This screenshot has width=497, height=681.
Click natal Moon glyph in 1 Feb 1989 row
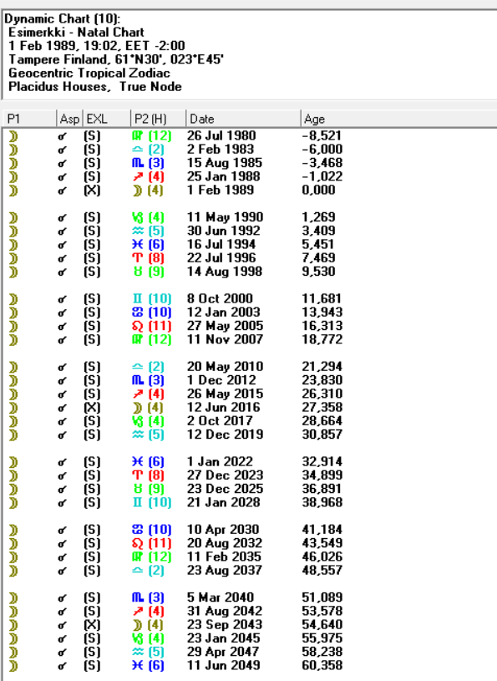pos(138,191)
